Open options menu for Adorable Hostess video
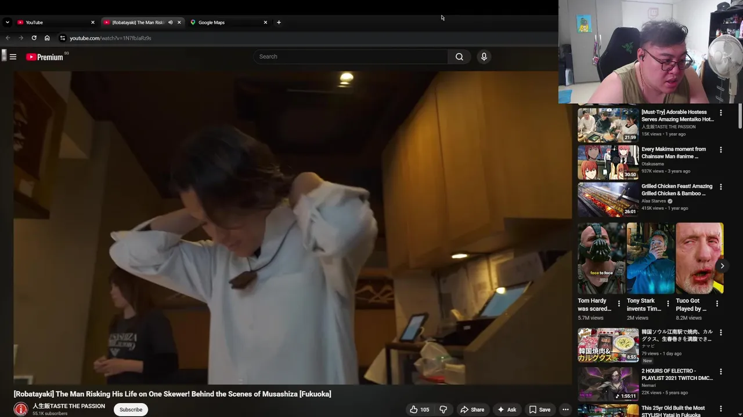This screenshot has width=743, height=417. [721, 113]
